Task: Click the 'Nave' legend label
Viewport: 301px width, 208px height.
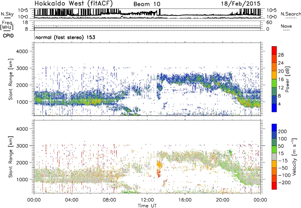Action: click(286, 26)
